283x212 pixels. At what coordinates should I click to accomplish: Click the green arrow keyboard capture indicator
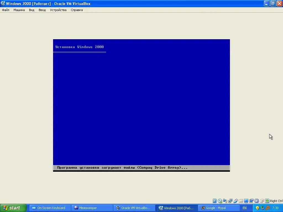(267, 201)
